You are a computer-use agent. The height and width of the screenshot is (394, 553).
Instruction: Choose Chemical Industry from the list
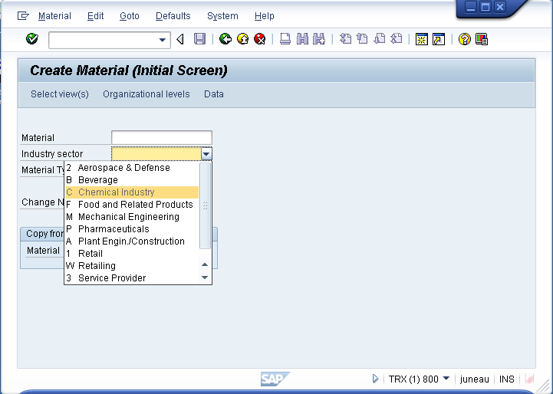[116, 192]
